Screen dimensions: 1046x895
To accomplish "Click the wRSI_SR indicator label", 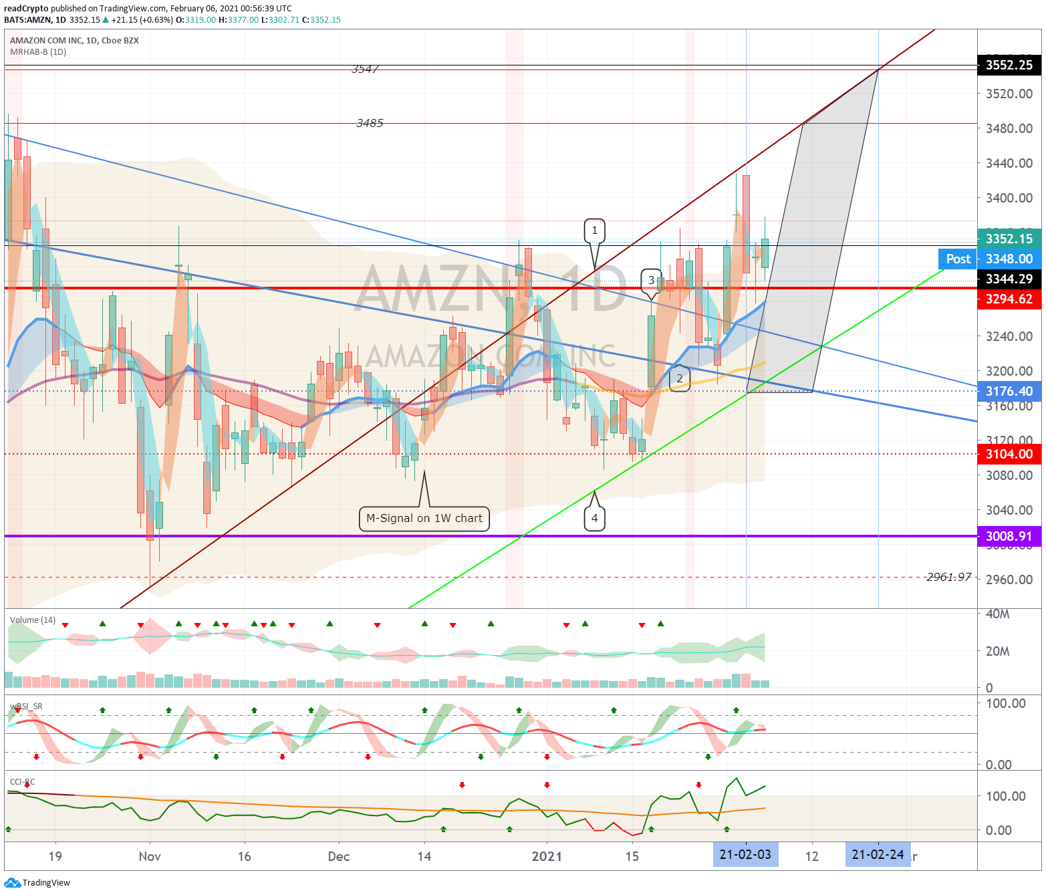I will point(26,707).
